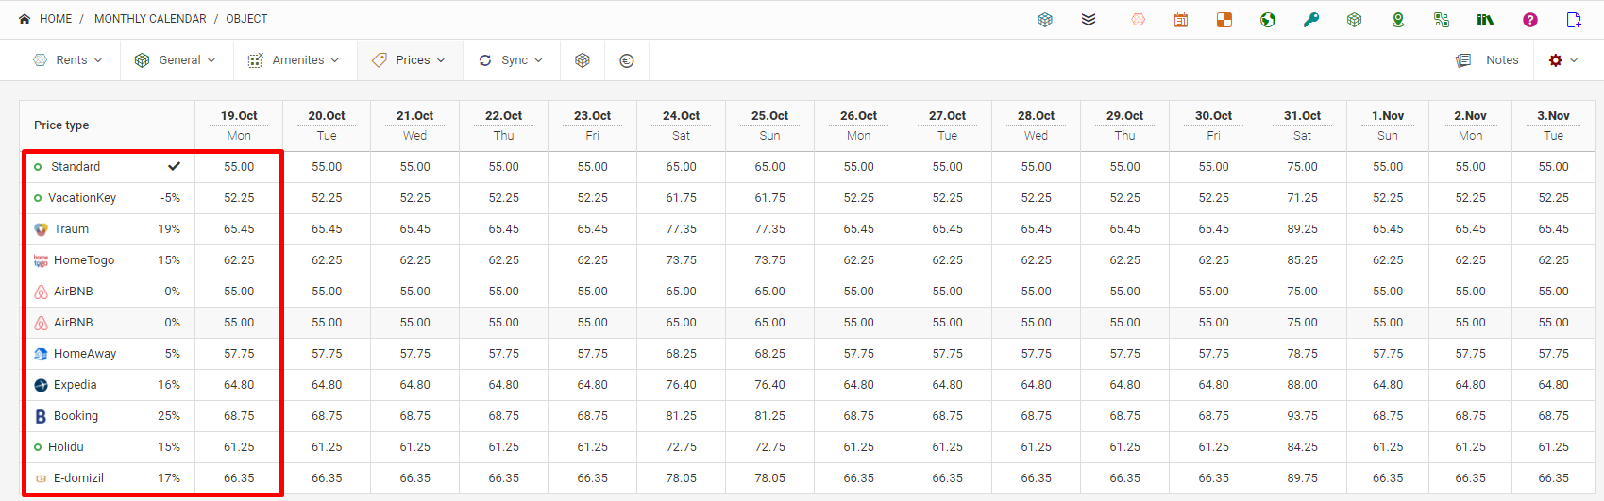Click the 31.Oct column header
The width and height of the screenshot is (1604, 501).
1302,125
